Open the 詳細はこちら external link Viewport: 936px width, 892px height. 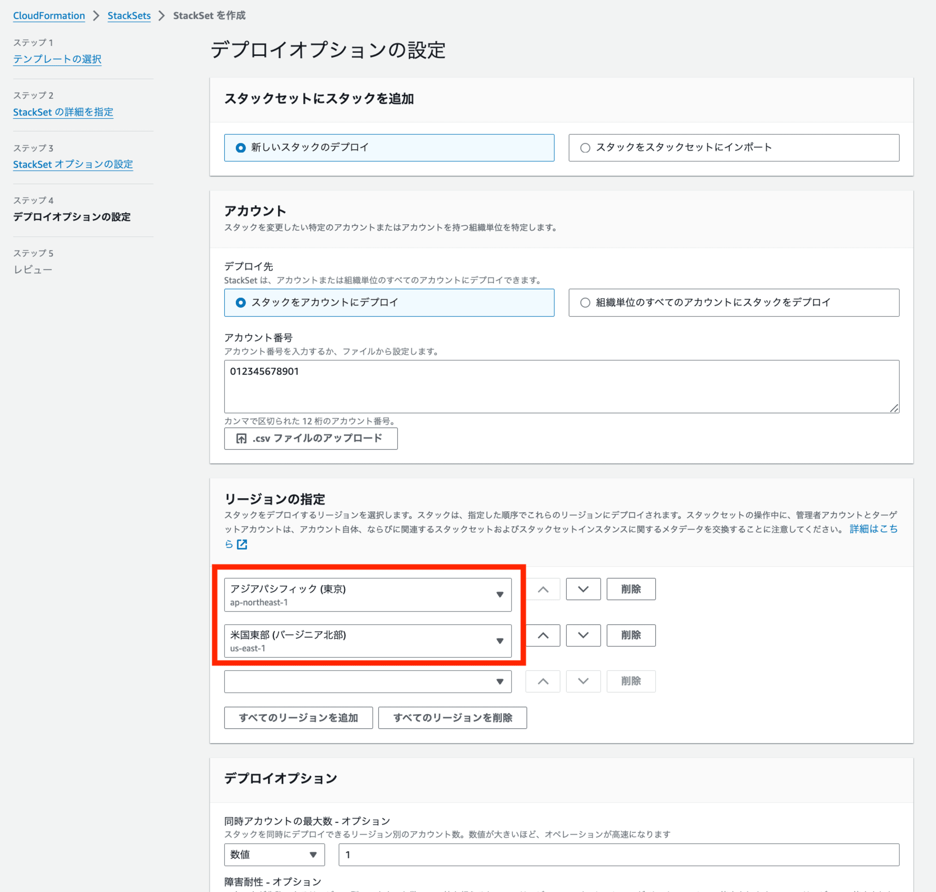click(873, 529)
